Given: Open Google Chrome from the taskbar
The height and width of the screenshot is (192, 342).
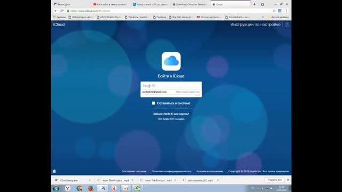Looking at the screenshot, I should 80,188.
